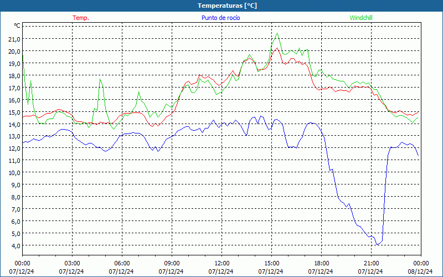Click the '06:00' time axis label
This screenshot has height=277, width=443.
point(122,264)
